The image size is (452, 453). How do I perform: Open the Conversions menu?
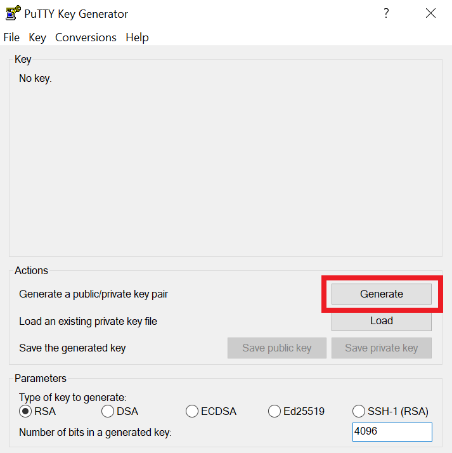click(86, 37)
